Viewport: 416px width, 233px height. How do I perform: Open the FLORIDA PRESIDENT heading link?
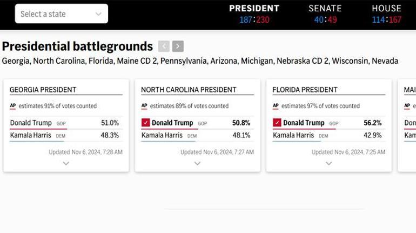pos(305,90)
